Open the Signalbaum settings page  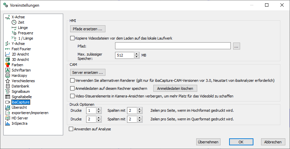tap(21, 91)
